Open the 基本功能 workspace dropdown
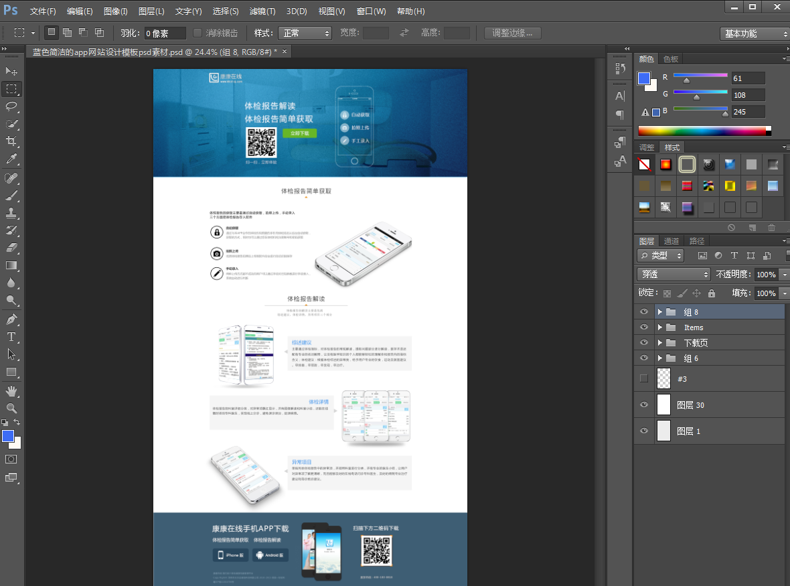Viewport: 790px width, 586px height. tap(755, 33)
